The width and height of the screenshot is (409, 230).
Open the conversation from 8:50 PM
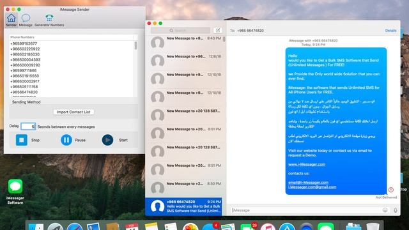(x=186, y=188)
